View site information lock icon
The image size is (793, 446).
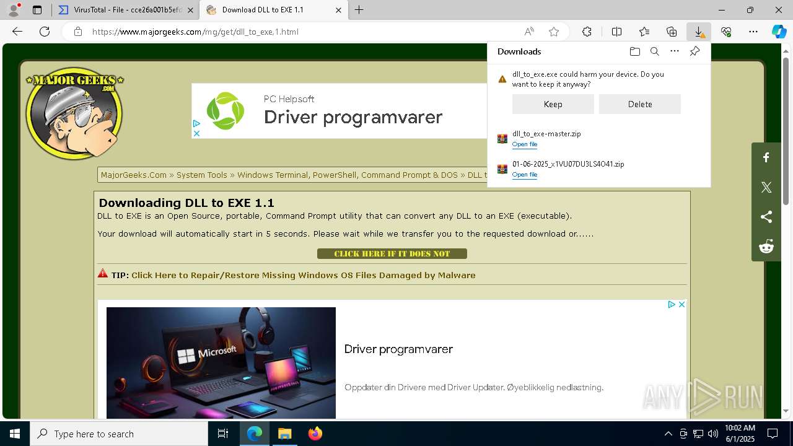[78, 32]
